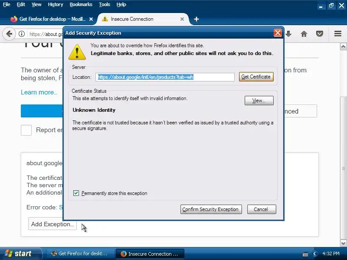This screenshot has height=260, width=347.
Task: Switch to Get Firefox taskbar window
Action: coord(80,253)
